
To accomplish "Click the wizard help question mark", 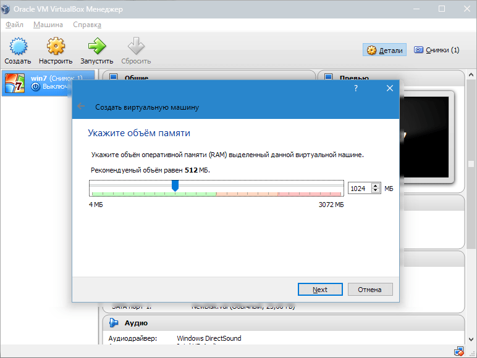I will click(356, 89).
